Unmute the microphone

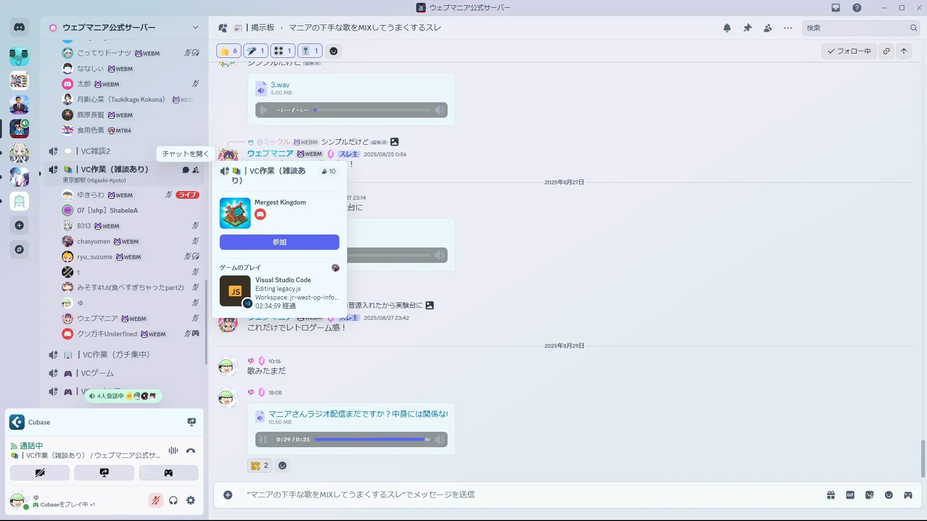155,500
